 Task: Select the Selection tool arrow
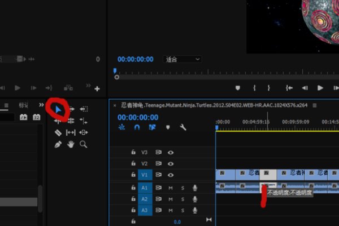click(x=58, y=108)
